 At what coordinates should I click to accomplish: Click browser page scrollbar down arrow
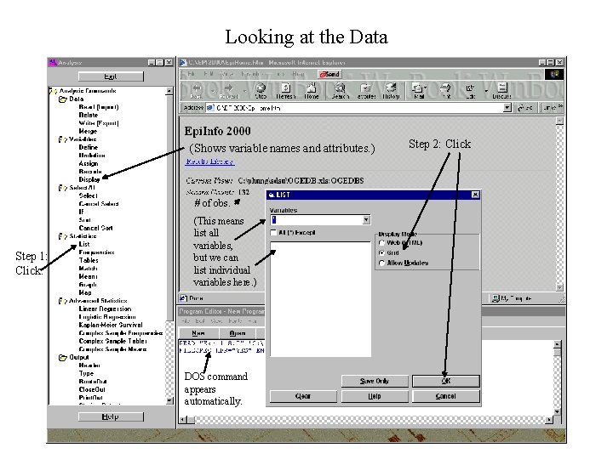click(559, 287)
